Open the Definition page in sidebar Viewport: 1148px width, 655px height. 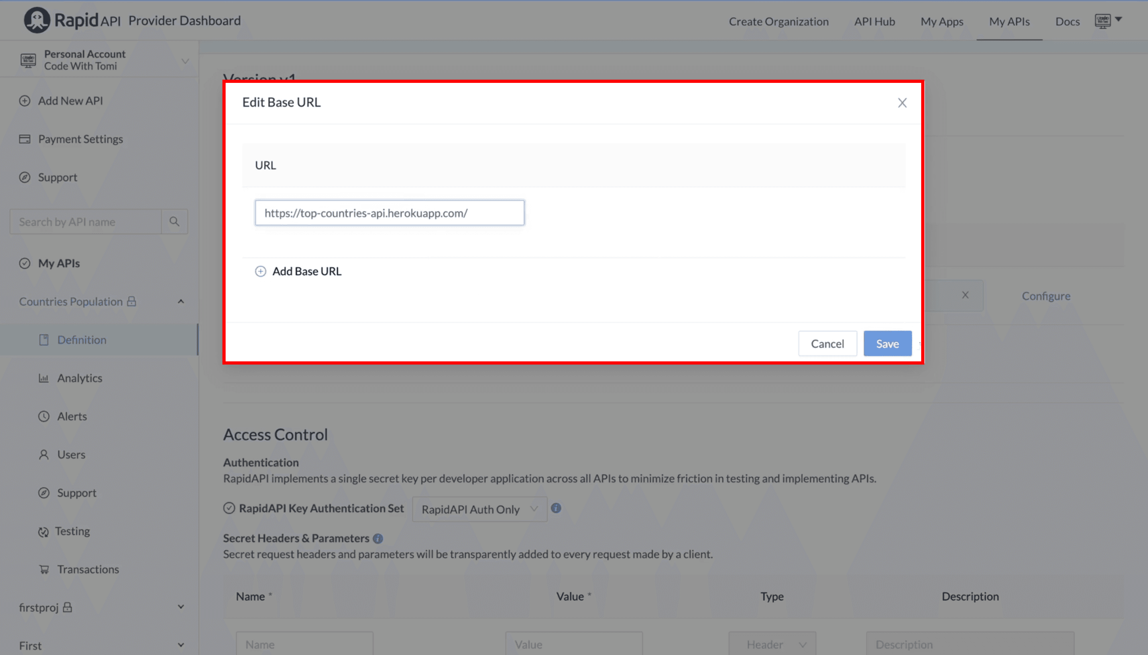click(99, 339)
